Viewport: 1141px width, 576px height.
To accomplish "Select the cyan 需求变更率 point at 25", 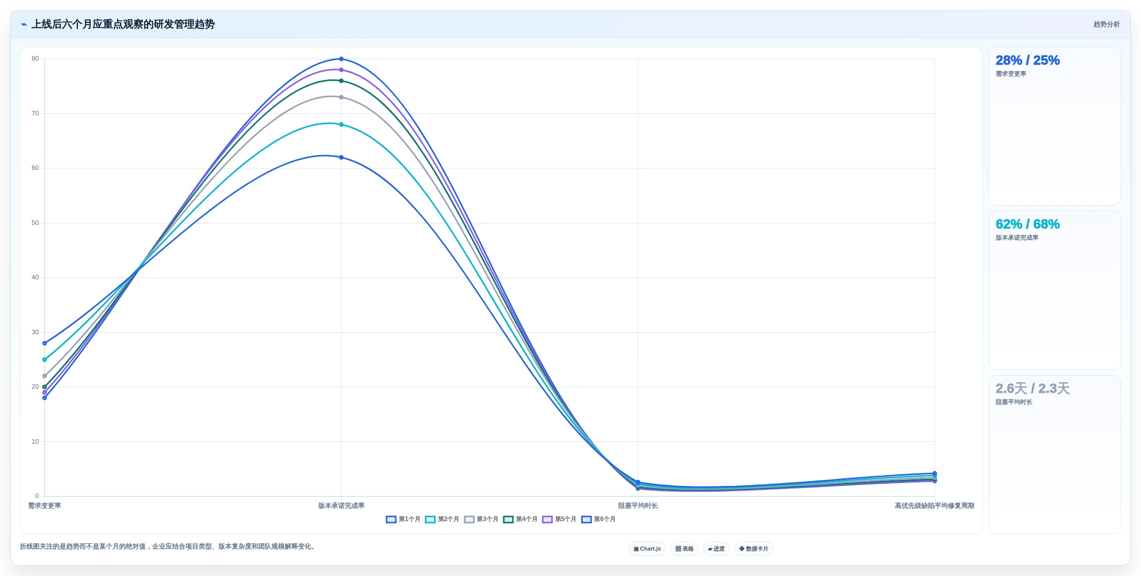I will (44, 360).
